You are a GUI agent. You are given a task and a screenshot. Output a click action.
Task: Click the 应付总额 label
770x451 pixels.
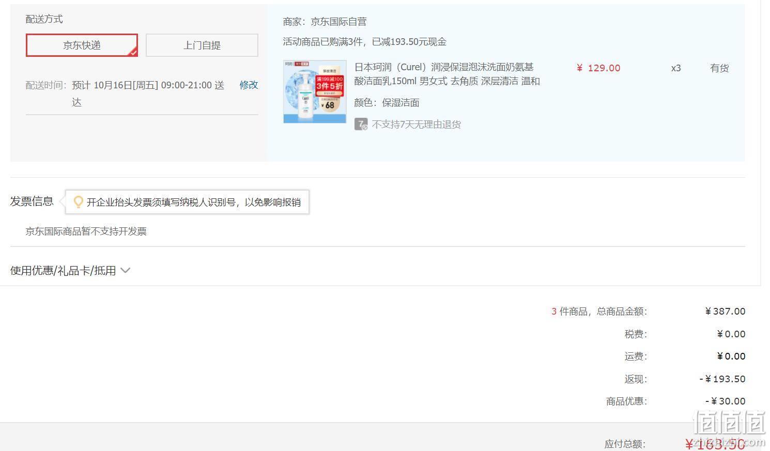click(x=625, y=444)
